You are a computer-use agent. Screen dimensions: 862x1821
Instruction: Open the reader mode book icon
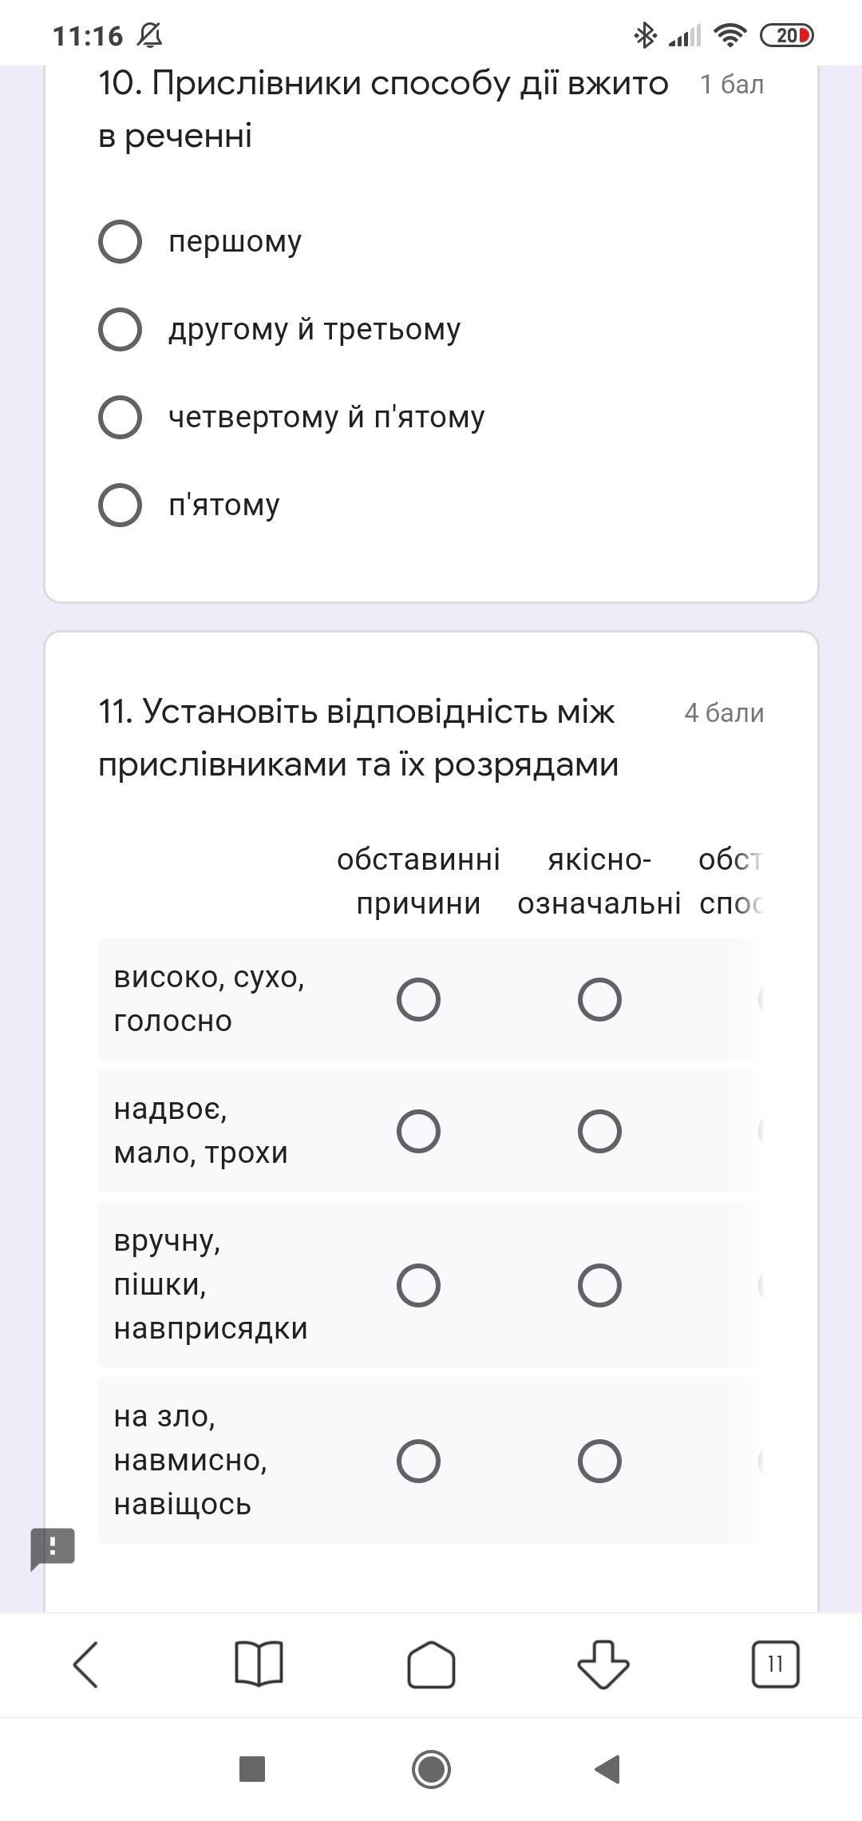coord(259,1664)
